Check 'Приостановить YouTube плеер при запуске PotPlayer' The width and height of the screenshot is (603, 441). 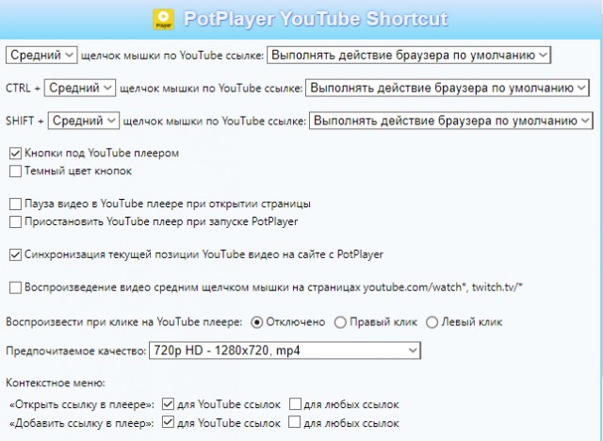click(15, 221)
